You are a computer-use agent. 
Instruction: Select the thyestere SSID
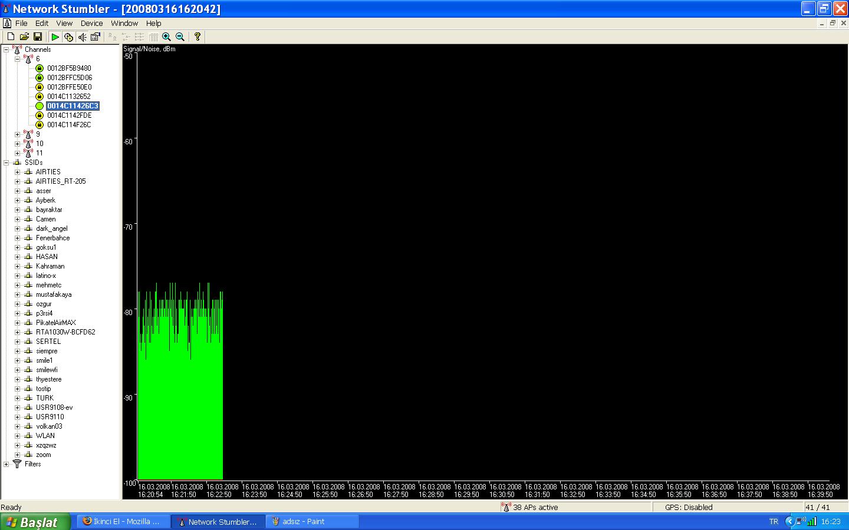point(48,379)
